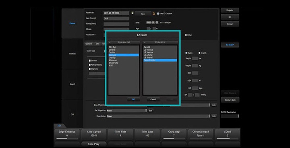Click the Register button
Screen dimensions: 290x148
230,10
